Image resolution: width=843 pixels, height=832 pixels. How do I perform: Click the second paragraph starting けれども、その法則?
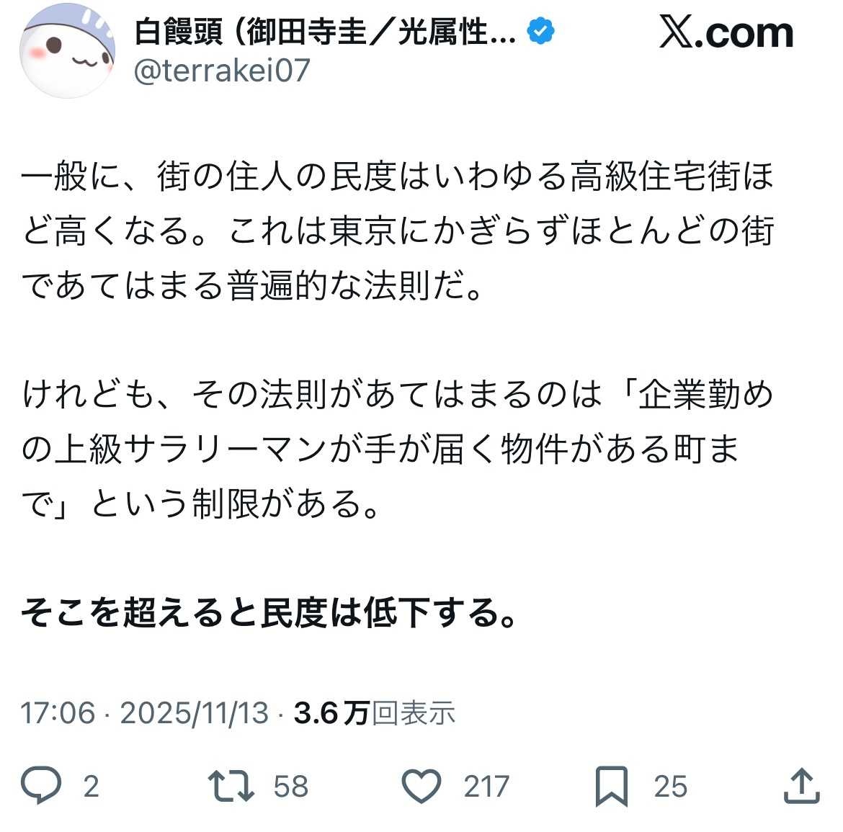click(398, 448)
